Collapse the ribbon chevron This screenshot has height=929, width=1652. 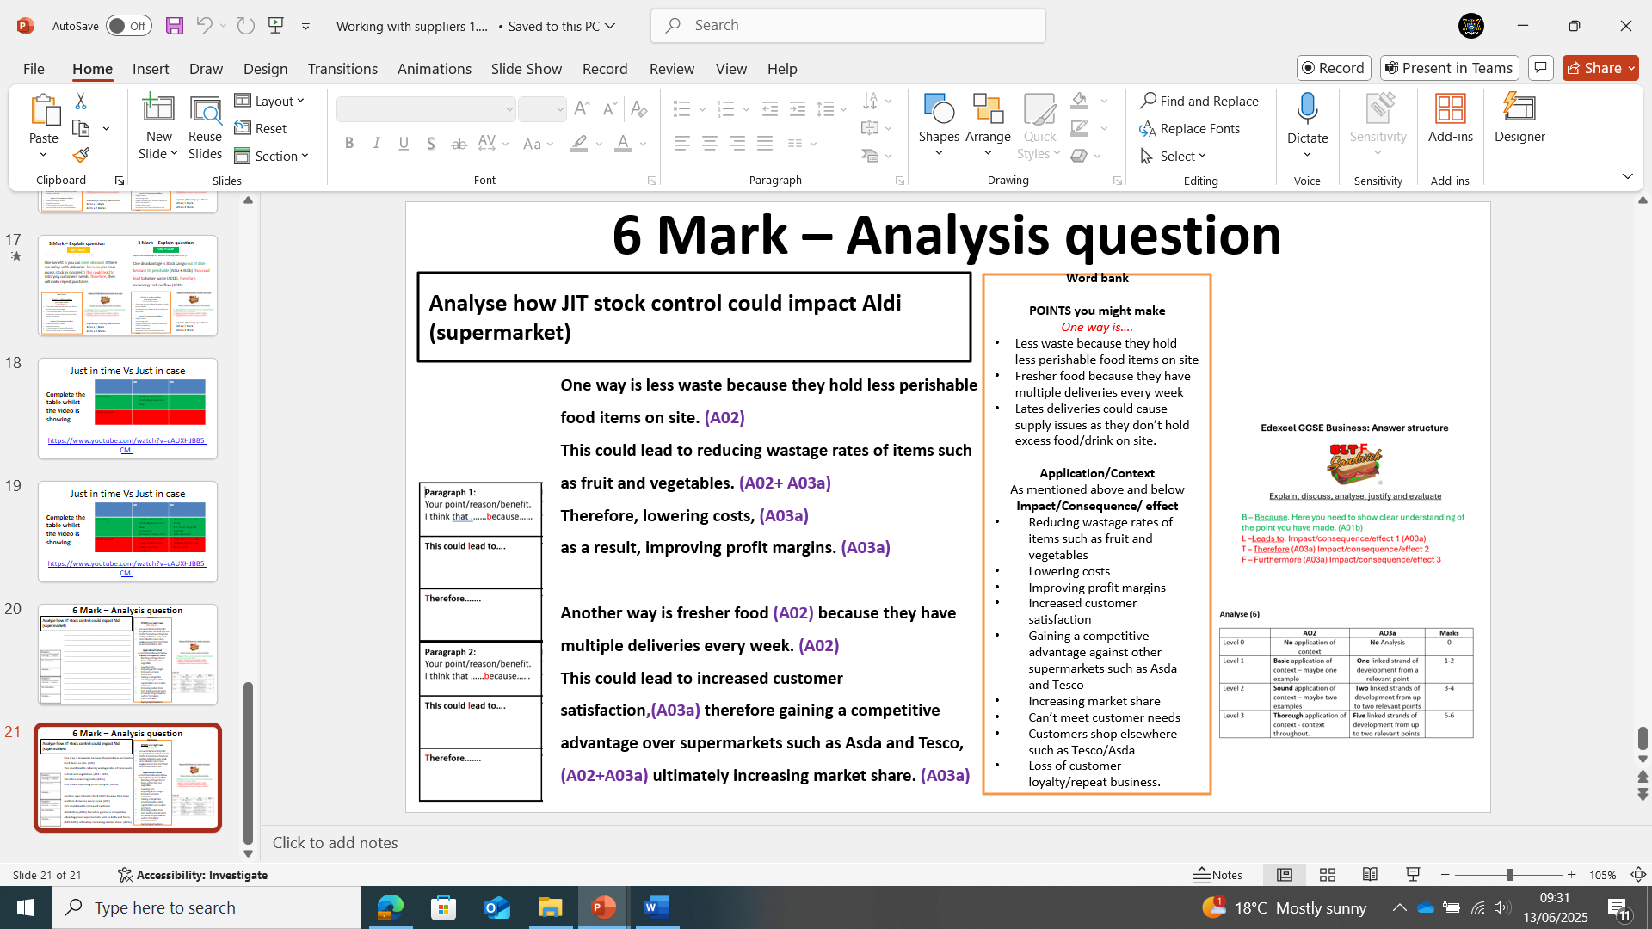coord(1627,176)
